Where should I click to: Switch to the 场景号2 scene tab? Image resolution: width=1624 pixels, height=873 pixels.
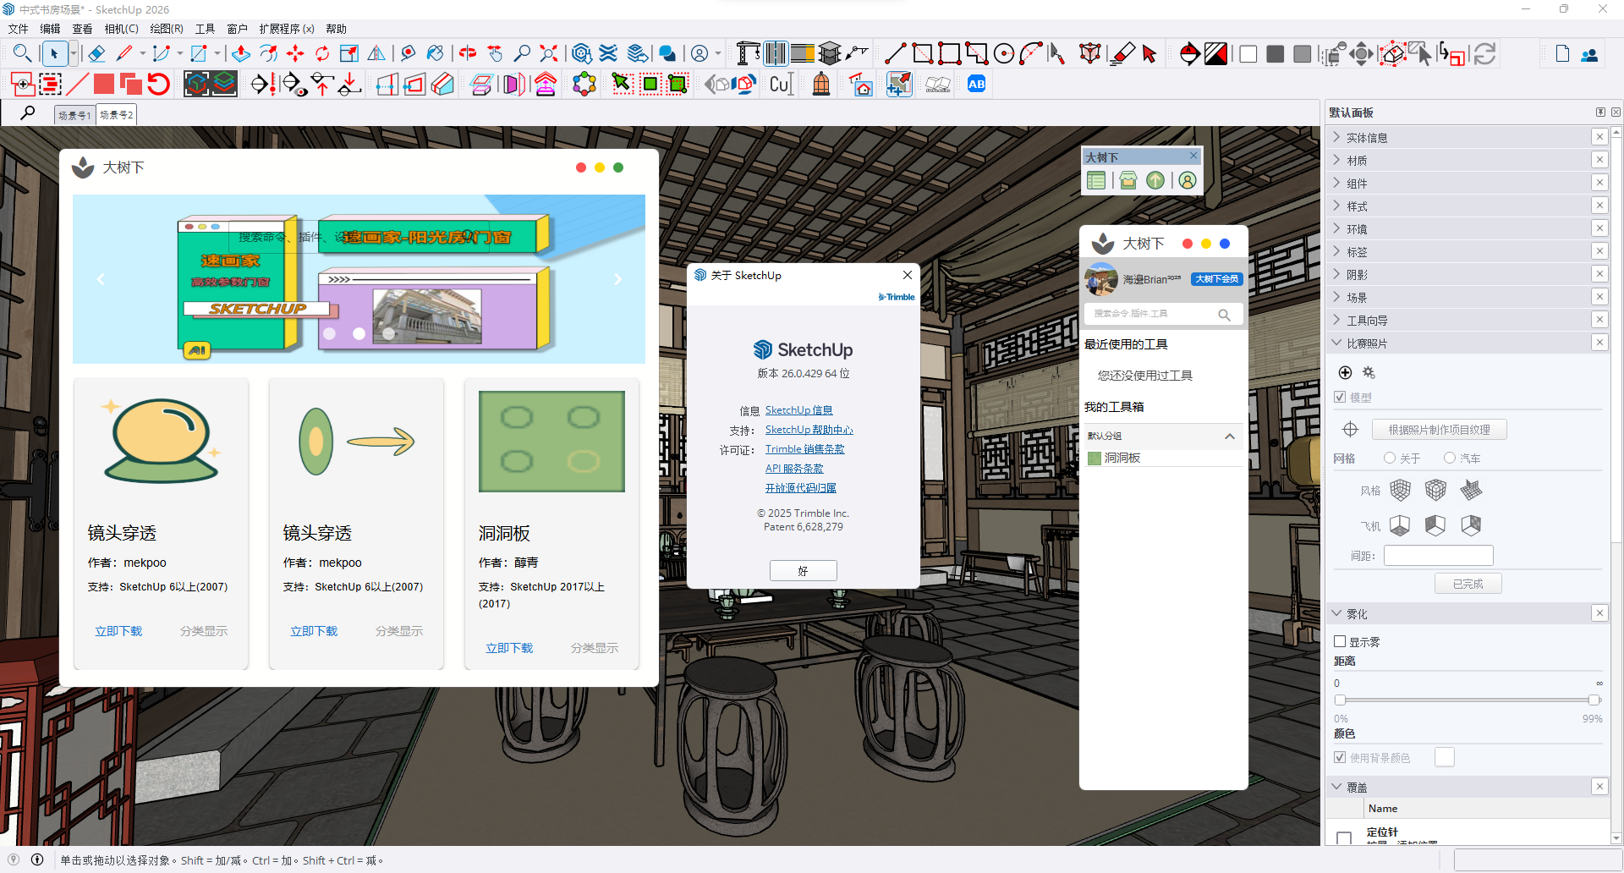coord(116,115)
